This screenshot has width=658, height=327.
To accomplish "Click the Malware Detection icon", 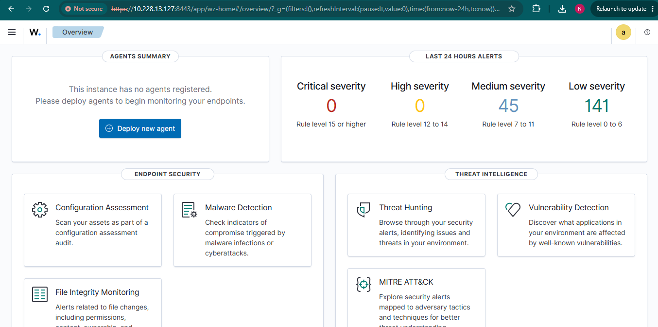I will click(190, 210).
